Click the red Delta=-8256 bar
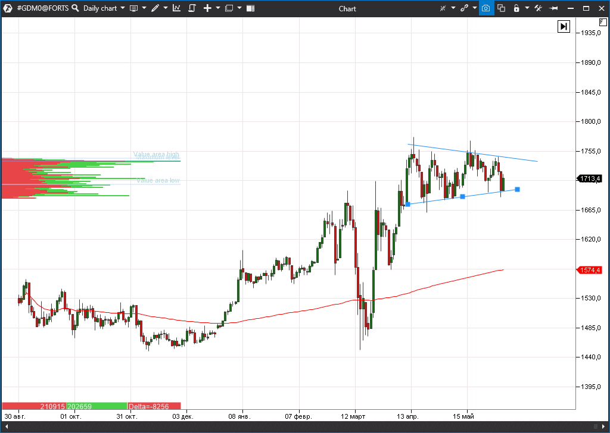610x433 pixels. (154, 406)
